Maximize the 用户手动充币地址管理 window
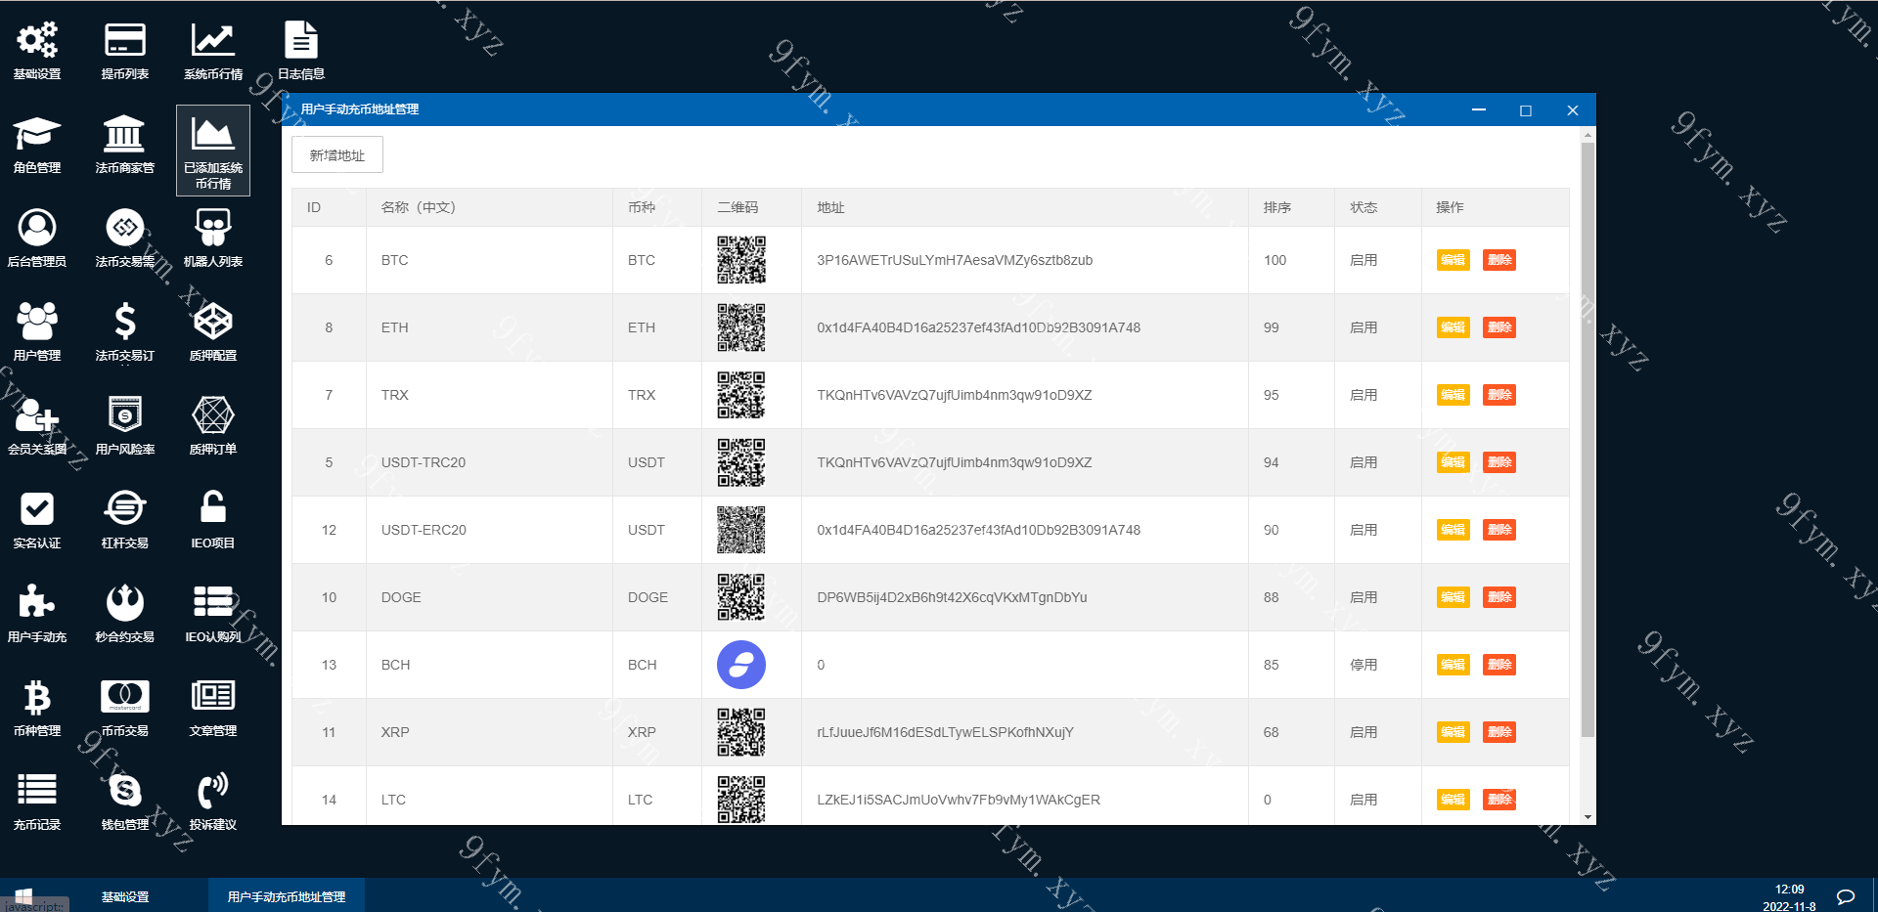Screen dimensions: 1878x912 pyautogui.click(x=1525, y=110)
